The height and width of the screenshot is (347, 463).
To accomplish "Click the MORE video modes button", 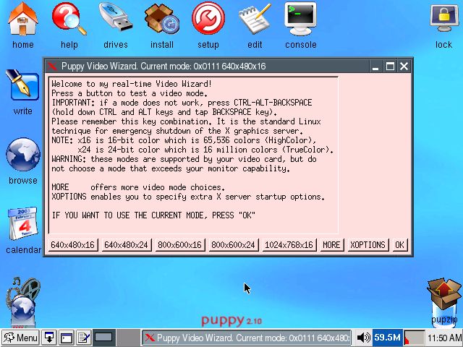I will tap(331, 245).
